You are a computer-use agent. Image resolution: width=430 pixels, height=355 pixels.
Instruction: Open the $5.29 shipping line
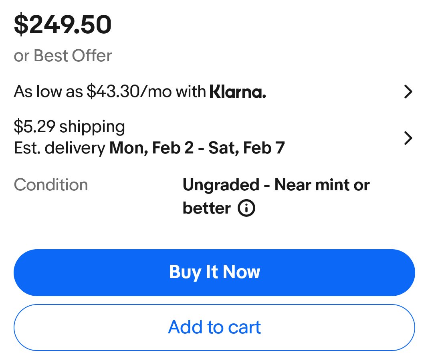click(69, 127)
